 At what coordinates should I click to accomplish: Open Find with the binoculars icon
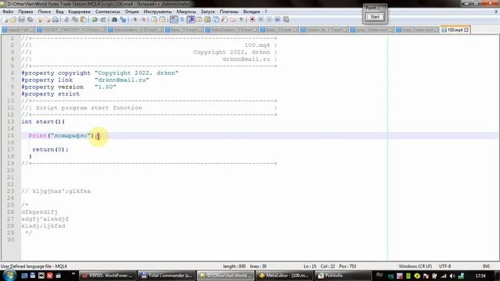pyautogui.click(x=114, y=20)
